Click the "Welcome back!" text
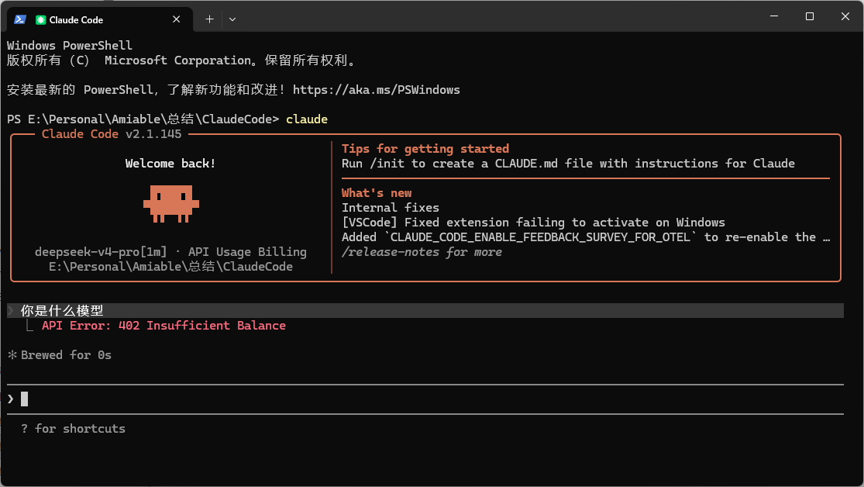Viewport: 864px width, 487px height. pos(170,164)
